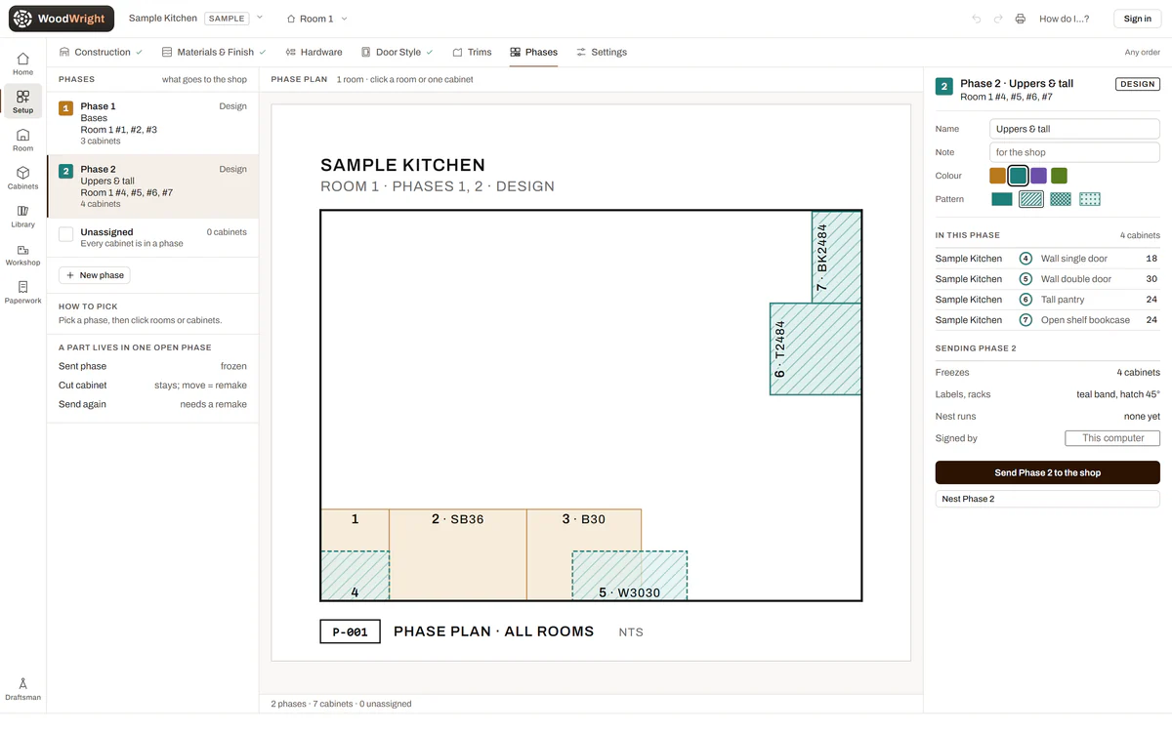Click the Note input field
Image resolution: width=1172 pixels, height=732 pixels.
pos(1074,152)
